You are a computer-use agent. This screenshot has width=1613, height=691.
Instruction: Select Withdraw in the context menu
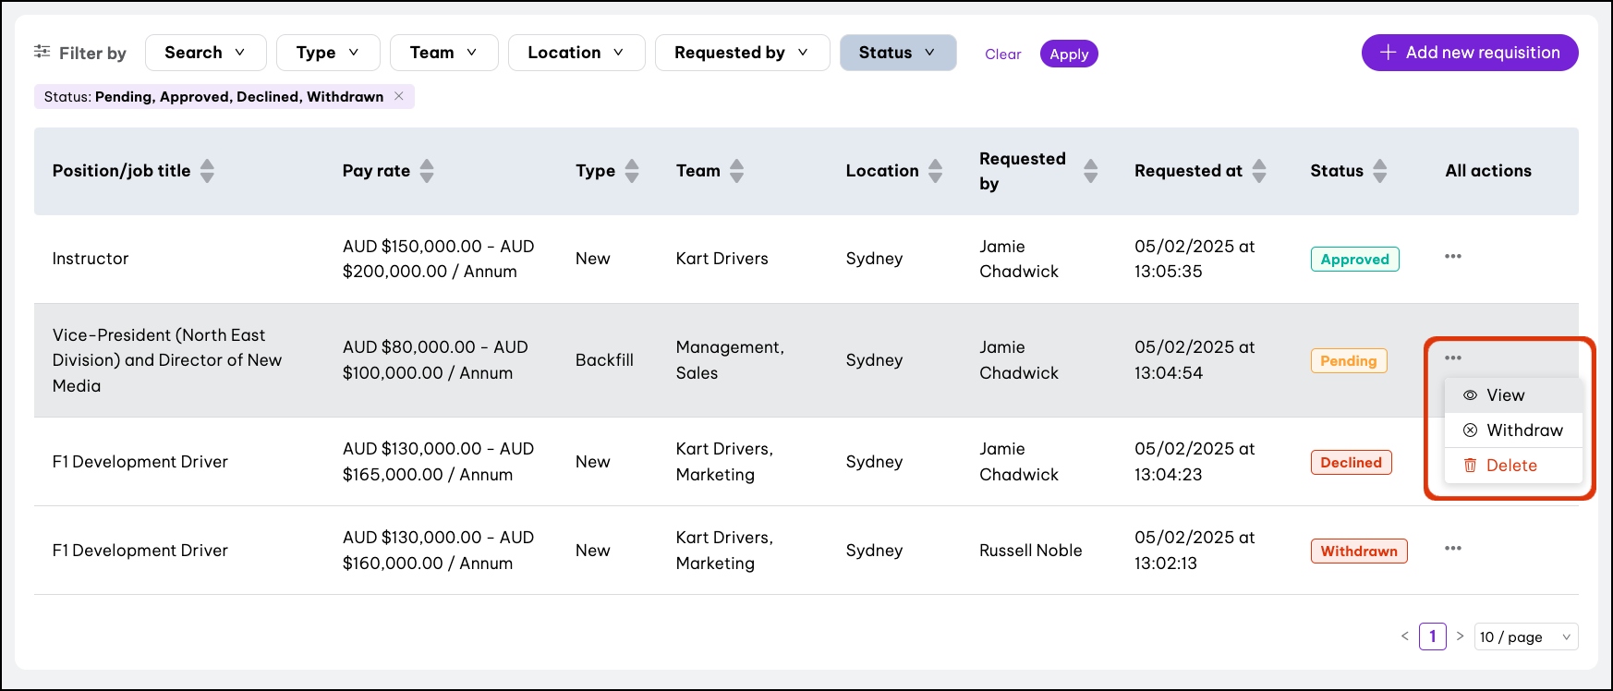click(x=1523, y=430)
